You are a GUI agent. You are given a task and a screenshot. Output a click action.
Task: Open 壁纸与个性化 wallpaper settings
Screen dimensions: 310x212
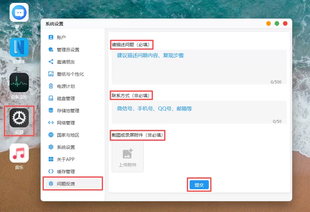coord(70,74)
